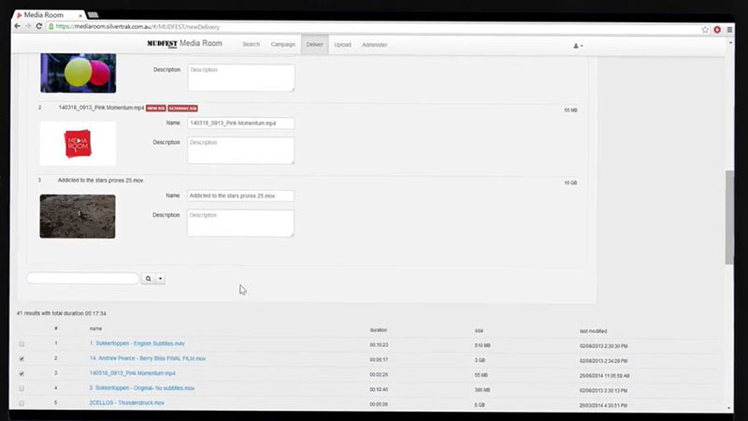
Task: Click the browser reload icon
Action: pos(41,26)
